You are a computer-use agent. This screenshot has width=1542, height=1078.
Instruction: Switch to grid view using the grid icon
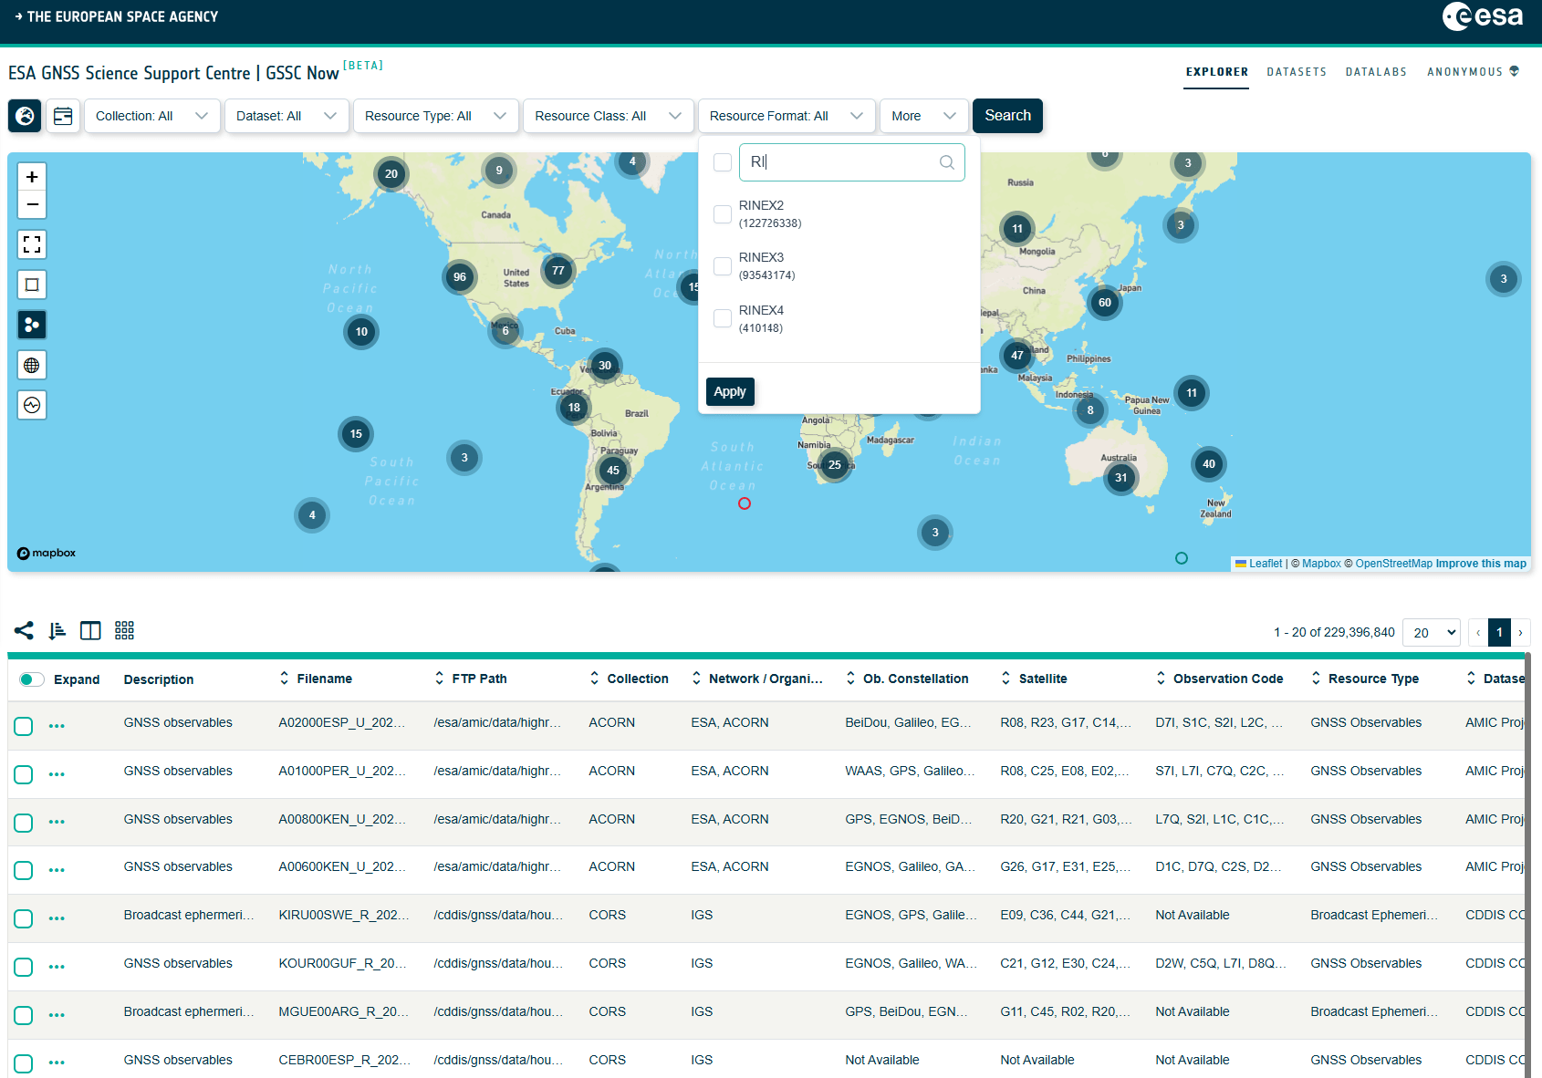coord(124,630)
